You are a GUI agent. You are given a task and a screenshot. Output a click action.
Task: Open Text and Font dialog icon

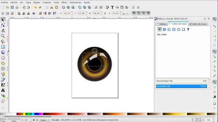112,7
